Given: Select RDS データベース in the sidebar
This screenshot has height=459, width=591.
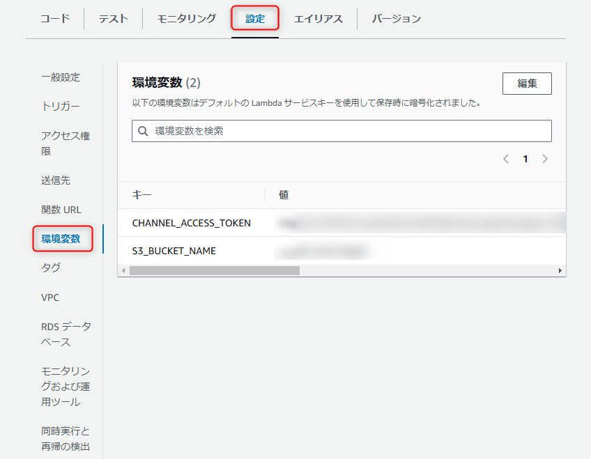Looking at the screenshot, I should pos(66,334).
